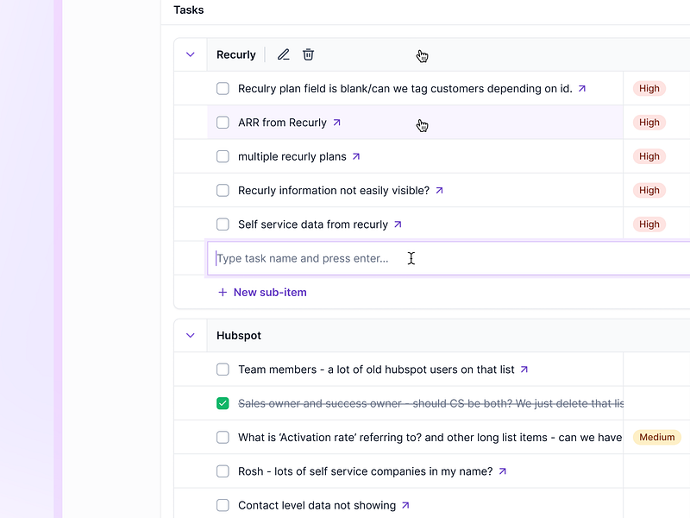Open the High priority badge on 'multiple recurly plans'

click(x=649, y=156)
